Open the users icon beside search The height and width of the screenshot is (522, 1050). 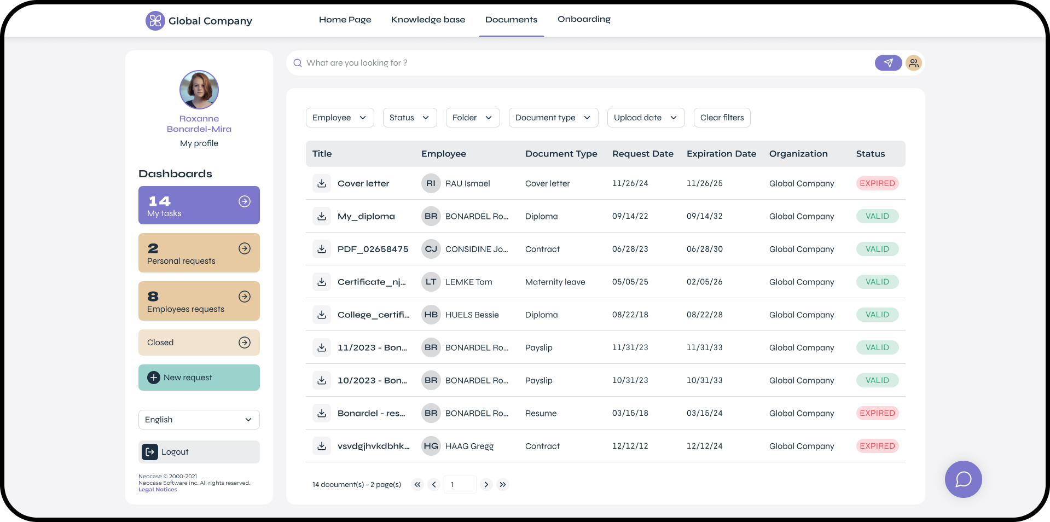914,63
